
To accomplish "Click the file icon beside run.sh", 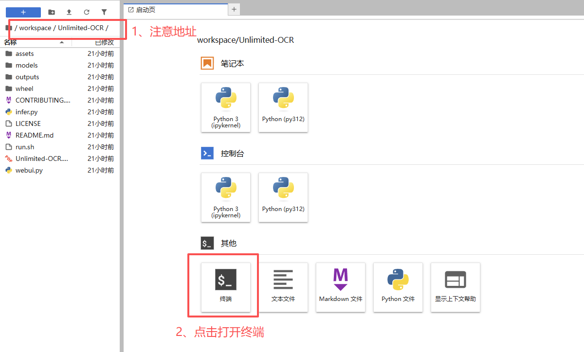I will [9, 147].
